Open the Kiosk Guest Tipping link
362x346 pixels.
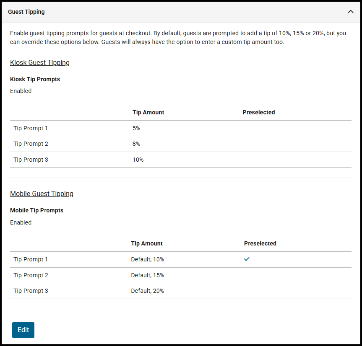(x=40, y=63)
